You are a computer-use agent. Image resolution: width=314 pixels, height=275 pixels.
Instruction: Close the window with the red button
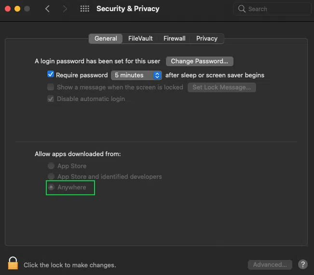[7, 9]
